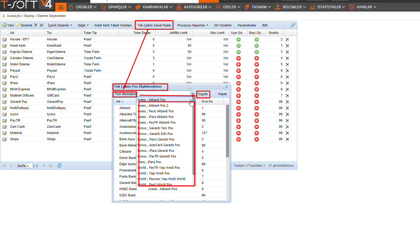
Task: Click edit icon for Mobil Ödeme row
Action: point(4,64)
